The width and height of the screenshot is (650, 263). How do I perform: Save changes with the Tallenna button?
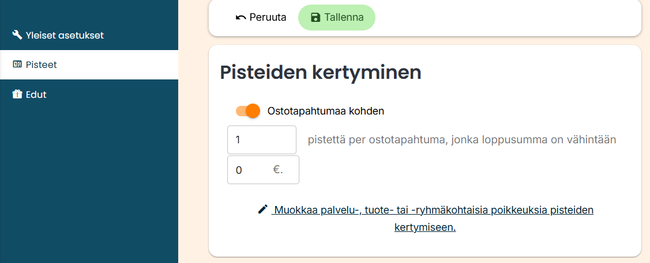[337, 17]
